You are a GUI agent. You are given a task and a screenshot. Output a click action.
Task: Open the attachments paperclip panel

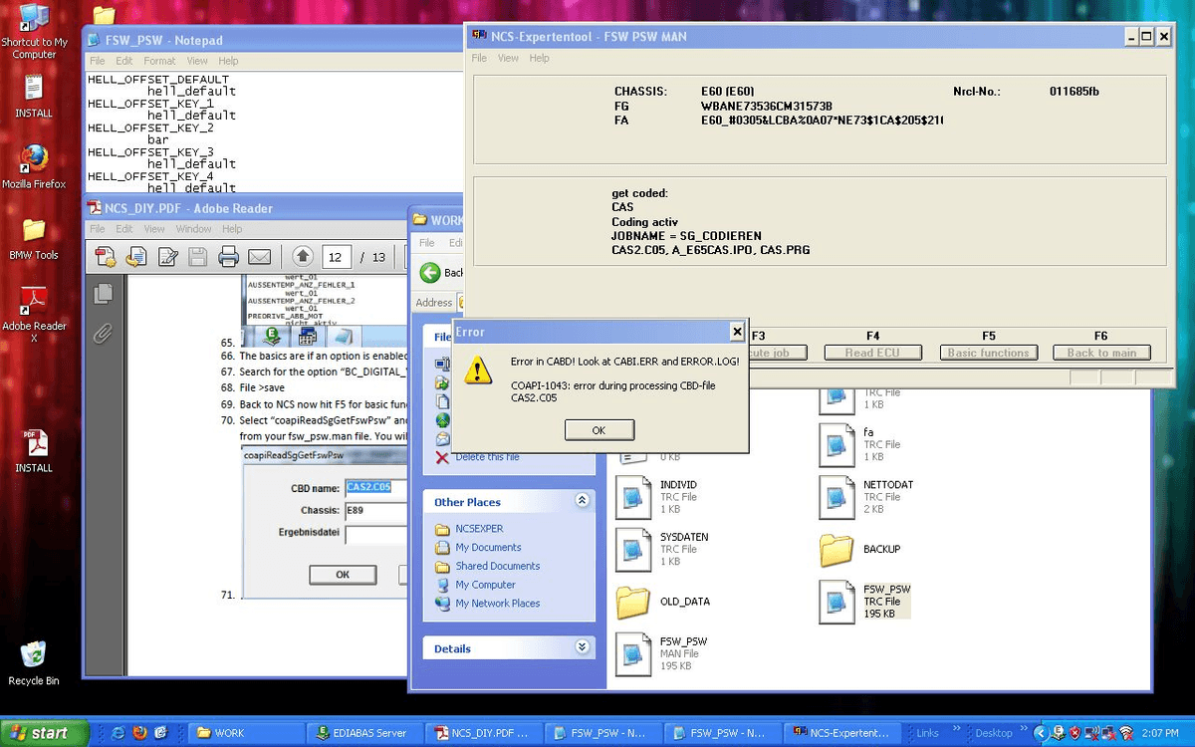pos(103,334)
